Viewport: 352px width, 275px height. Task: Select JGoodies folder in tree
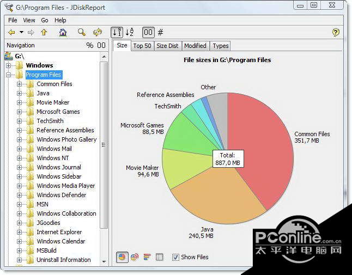[x=48, y=223]
